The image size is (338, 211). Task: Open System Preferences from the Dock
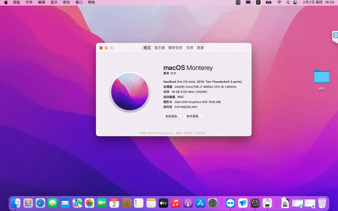point(212,203)
